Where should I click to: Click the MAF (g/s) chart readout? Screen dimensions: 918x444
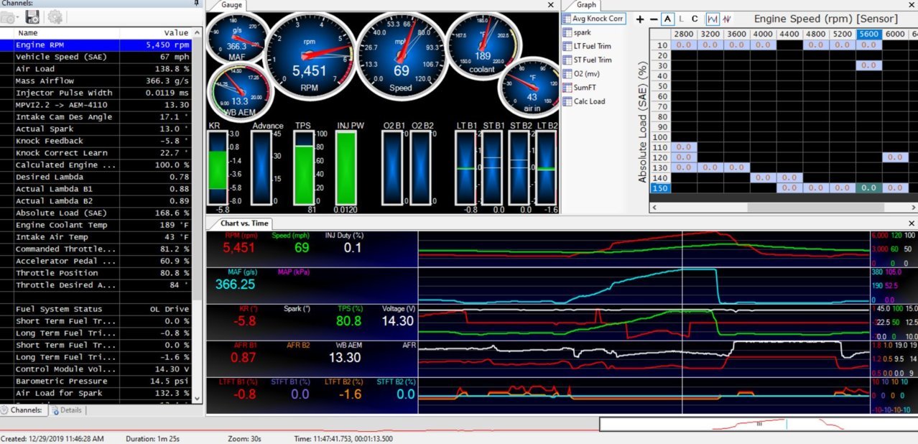point(234,284)
